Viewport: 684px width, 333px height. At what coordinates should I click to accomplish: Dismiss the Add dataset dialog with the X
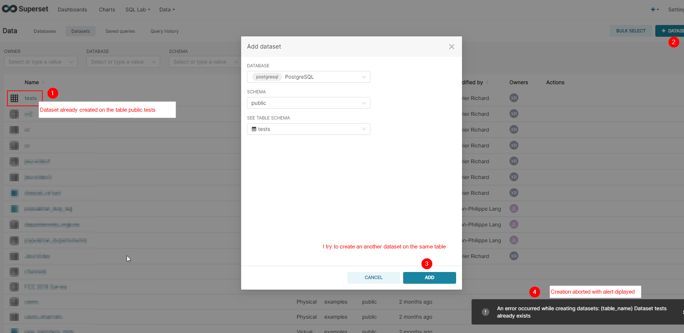451,47
